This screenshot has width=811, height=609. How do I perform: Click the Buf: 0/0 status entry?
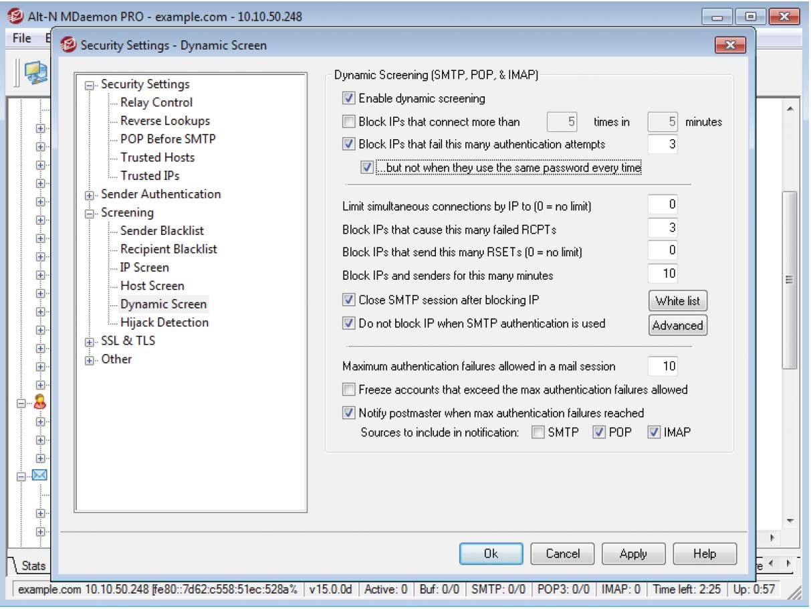439,590
